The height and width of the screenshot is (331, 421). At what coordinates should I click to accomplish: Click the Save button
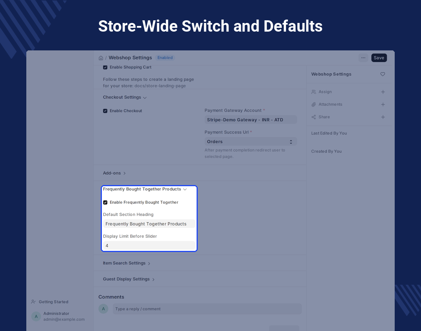tap(379, 58)
